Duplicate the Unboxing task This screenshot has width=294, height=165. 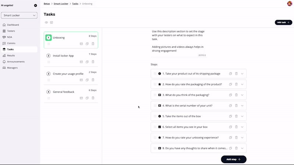coord(87,44)
